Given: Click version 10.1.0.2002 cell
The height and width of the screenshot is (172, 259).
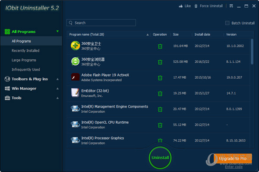Looking at the screenshot, I should [235, 46].
